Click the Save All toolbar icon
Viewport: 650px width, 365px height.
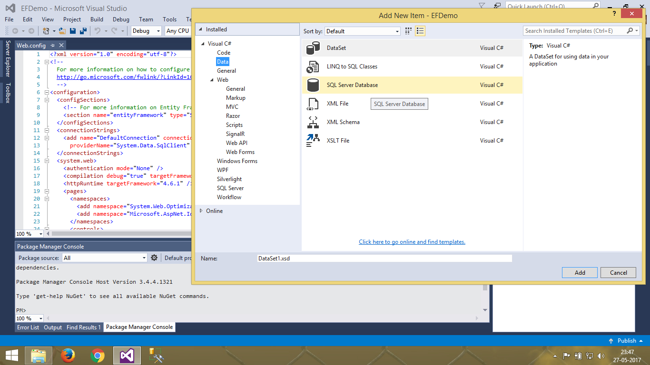pyautogui.click(x=83, y=31)
